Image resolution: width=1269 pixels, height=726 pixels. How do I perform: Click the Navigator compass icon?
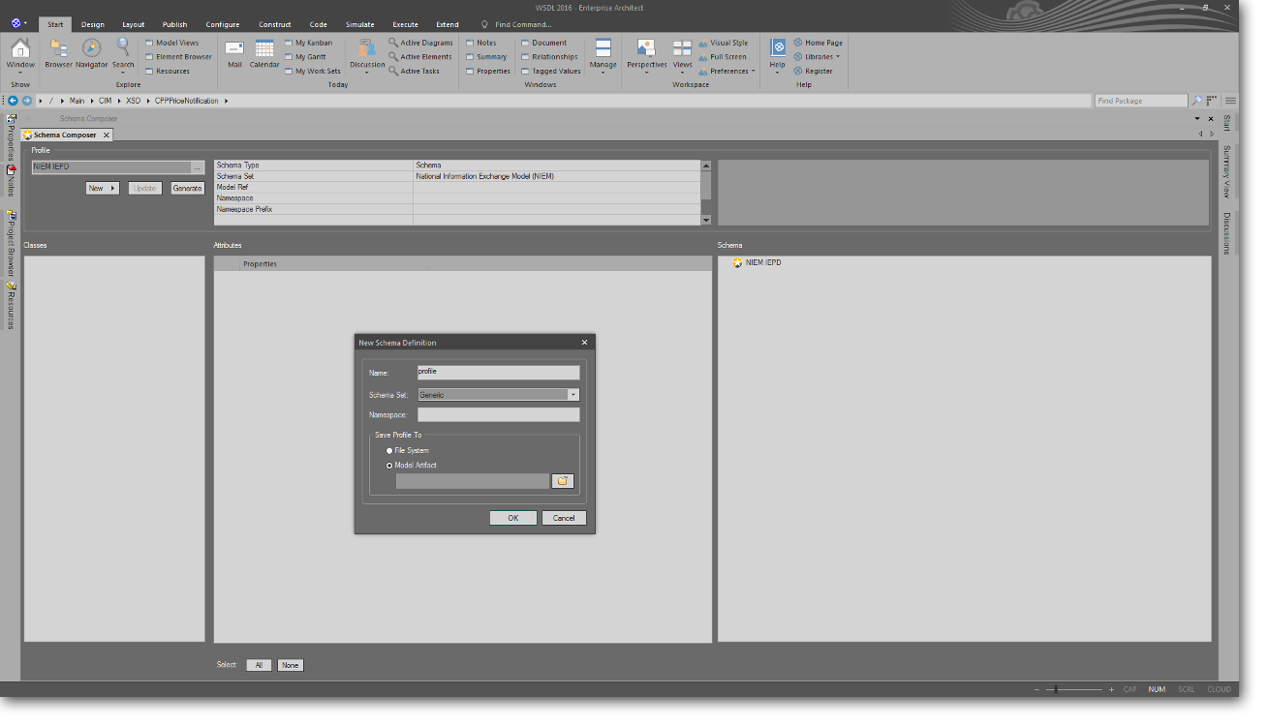91,49
